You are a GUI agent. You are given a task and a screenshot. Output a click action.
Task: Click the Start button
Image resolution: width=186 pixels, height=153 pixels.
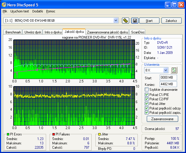click(149, 21)
